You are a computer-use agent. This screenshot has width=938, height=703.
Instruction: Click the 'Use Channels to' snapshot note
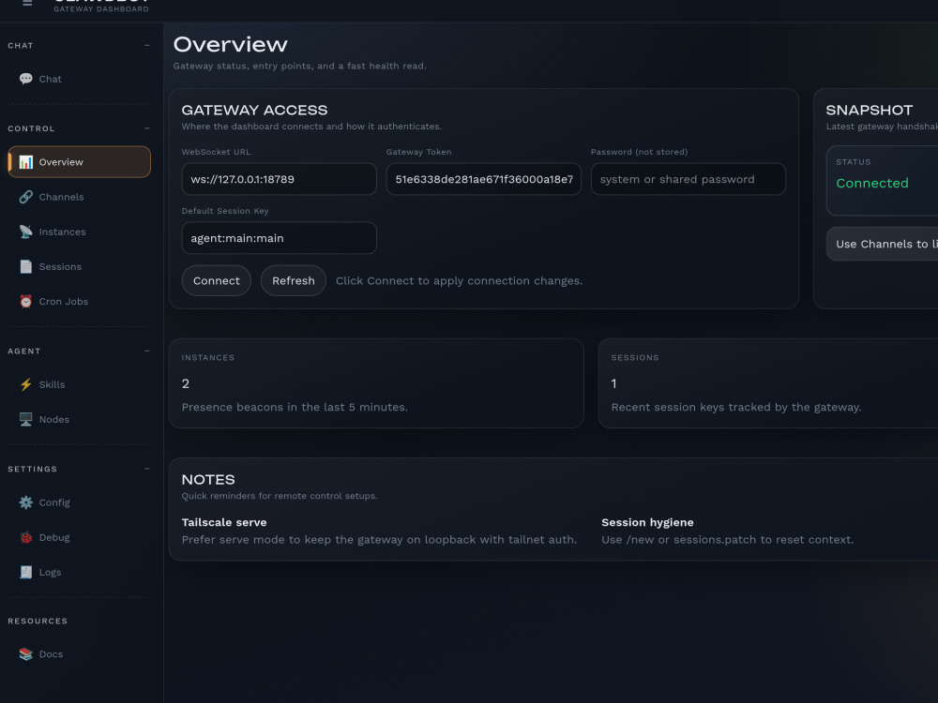(882, 244)
